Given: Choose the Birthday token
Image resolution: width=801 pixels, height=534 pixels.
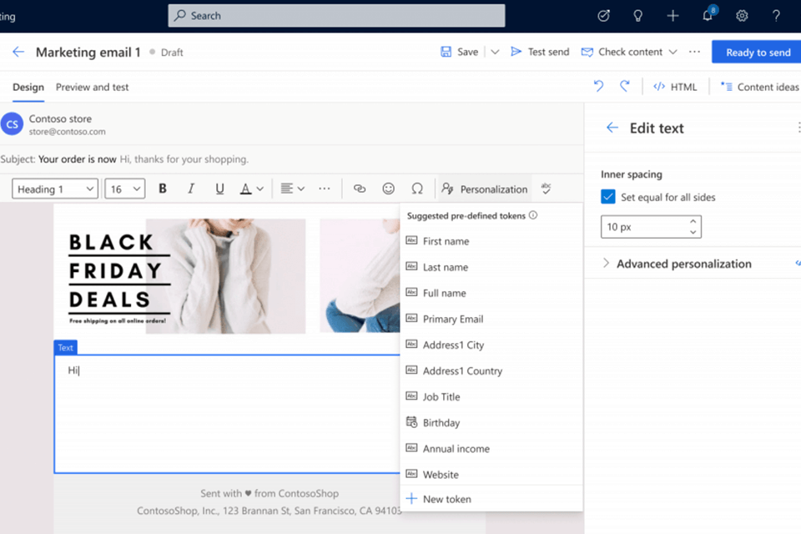Looking at the screenshot, I should tap(441, 423).
